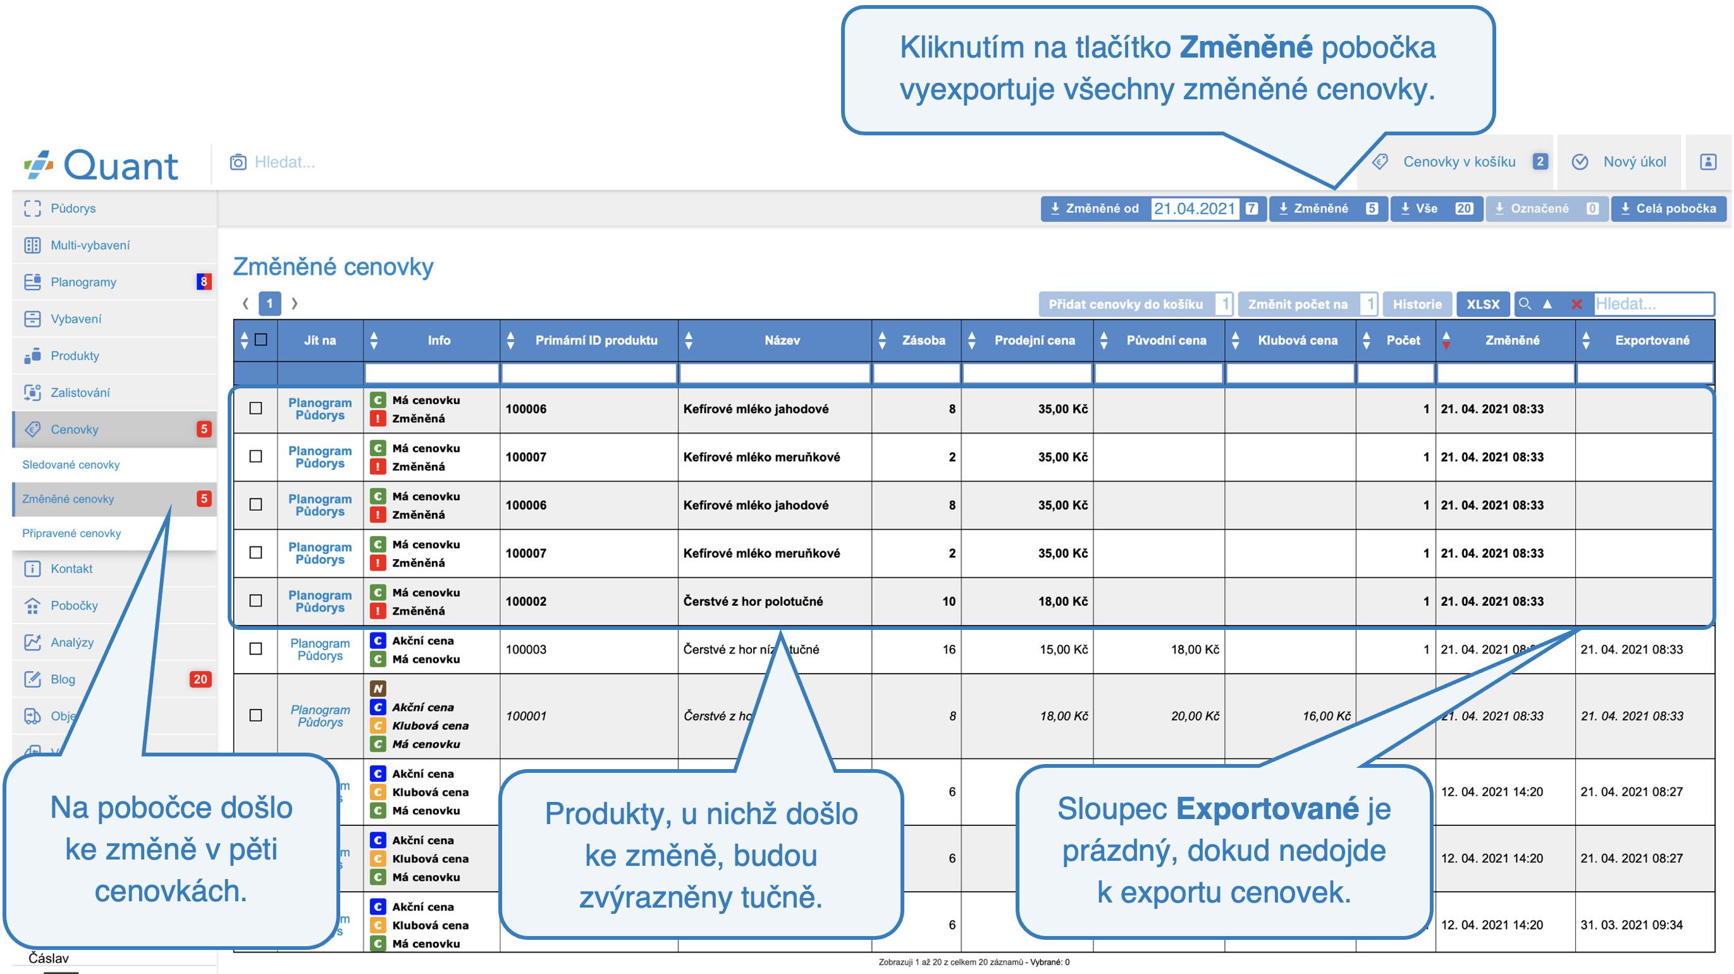Click the Vše export button
The image size is (1734, 974).
[x=1437, y=209]
